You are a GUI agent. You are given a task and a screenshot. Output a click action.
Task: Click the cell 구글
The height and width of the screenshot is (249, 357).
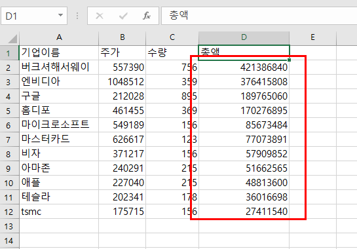point(59,96)
